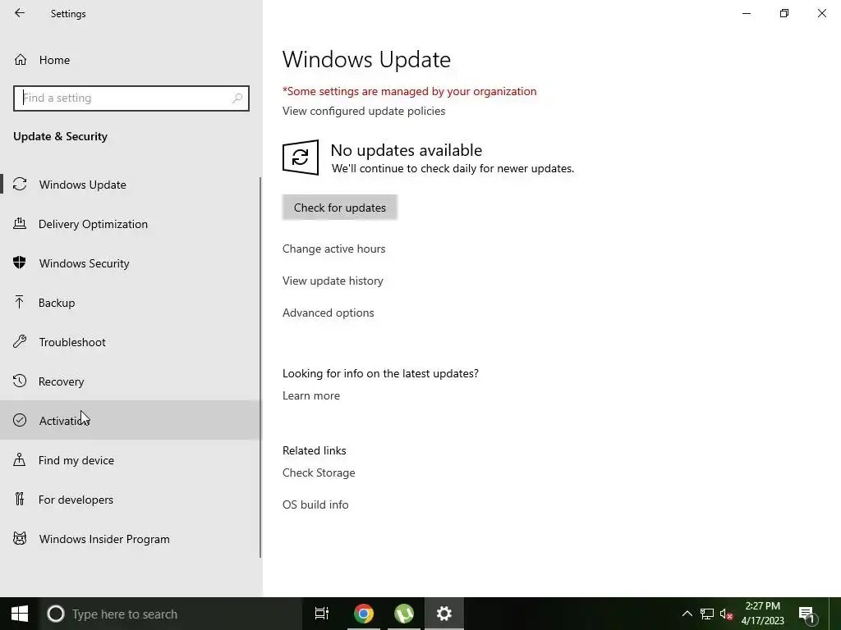This screenshot has height=630, width=841.
Task: Open View configured update policies
Action: pyautogui.click(x=364, y=111)
